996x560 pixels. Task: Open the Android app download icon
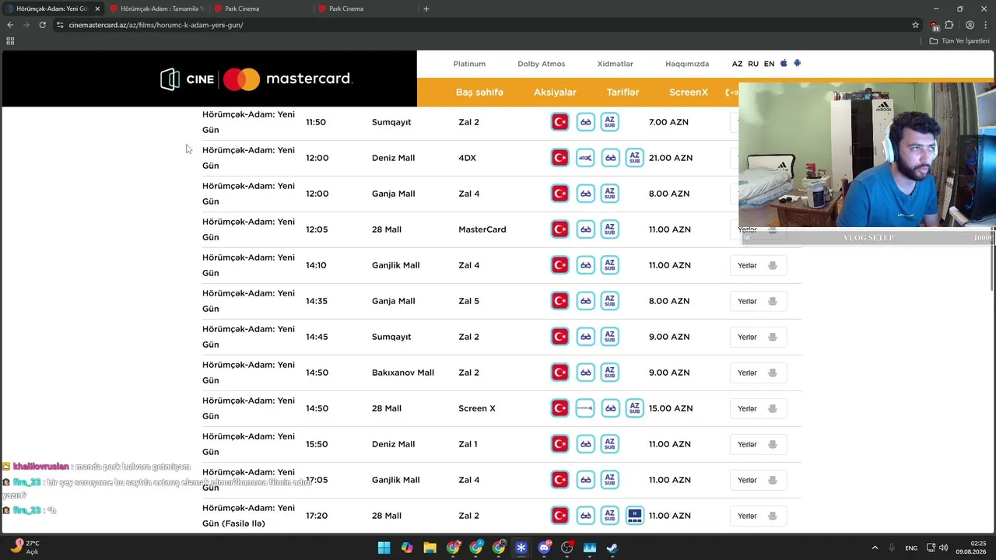coord(797,64)
